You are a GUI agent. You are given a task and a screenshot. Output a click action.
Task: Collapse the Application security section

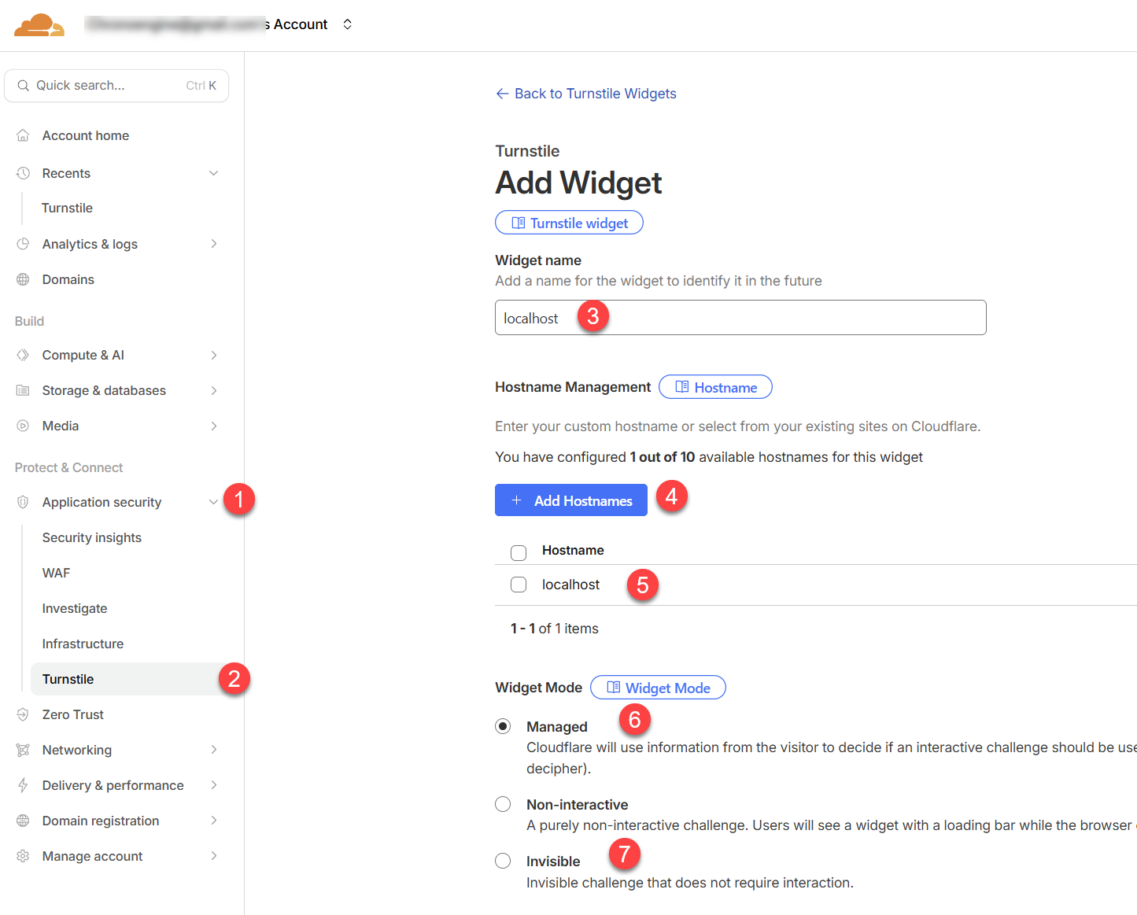[213, 501]
